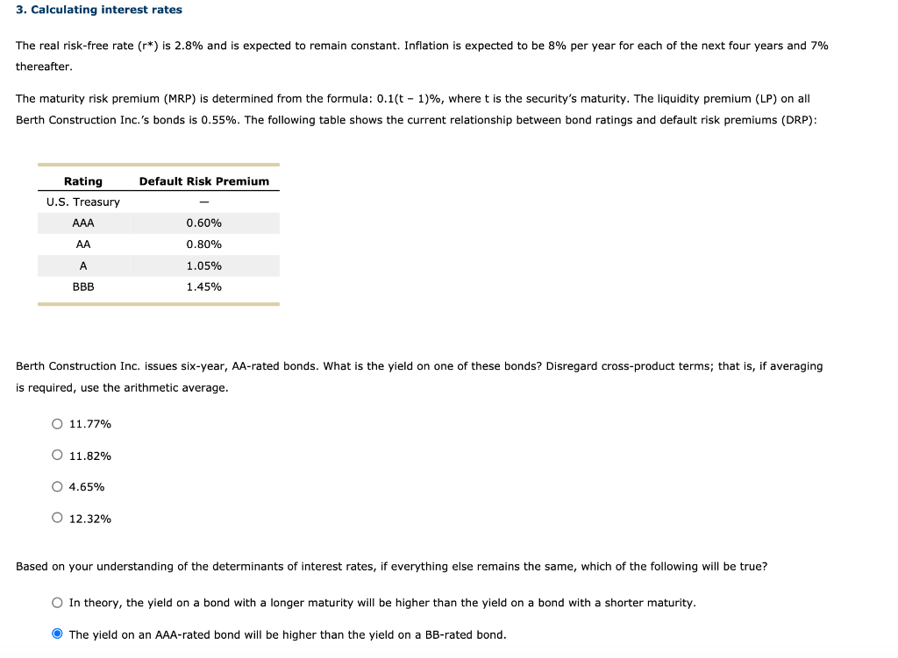
Task: Click the U.S. Treasury table row
Action: 159,202
